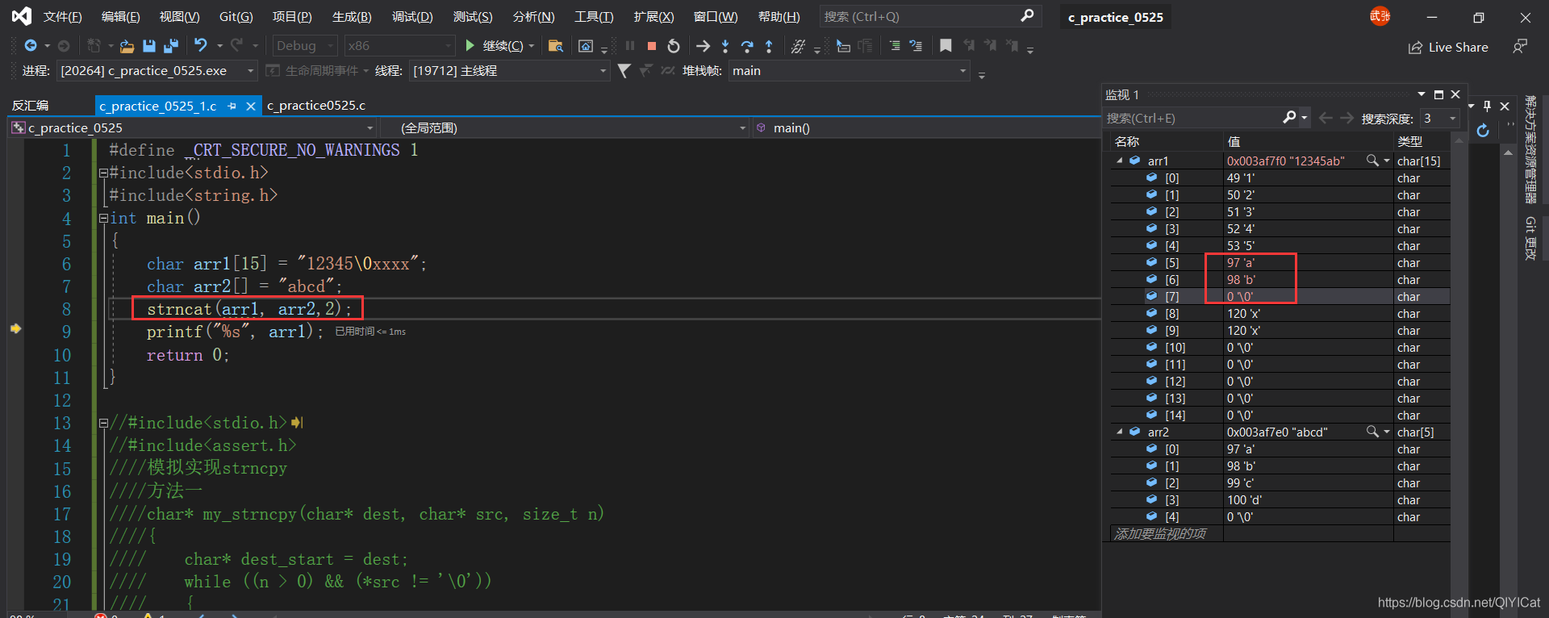Open the 调试(D) menu
Screen dimensions: 1549x618
click(412, 16)
